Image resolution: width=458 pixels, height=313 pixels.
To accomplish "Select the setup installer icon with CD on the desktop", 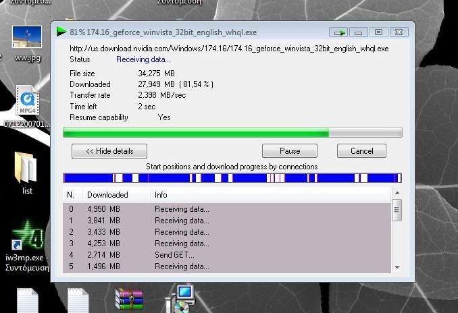I will [180, 299].
